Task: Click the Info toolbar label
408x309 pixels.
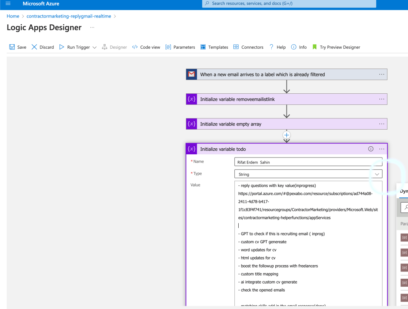Action: coord(303,47)
